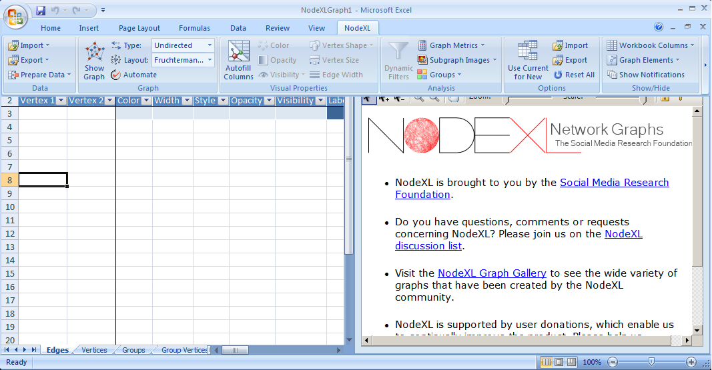The width and height of the screenshot is (712, 370).
Task: Open Excel Help question mark icon
Action: [659, 27]
